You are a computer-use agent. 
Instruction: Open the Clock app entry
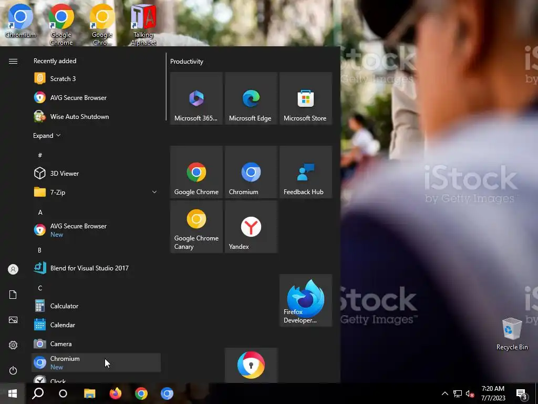pos(96,379)
